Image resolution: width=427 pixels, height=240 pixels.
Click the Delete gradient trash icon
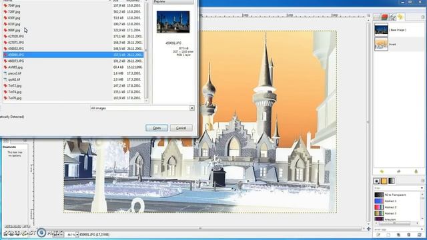tap(408, 235)
